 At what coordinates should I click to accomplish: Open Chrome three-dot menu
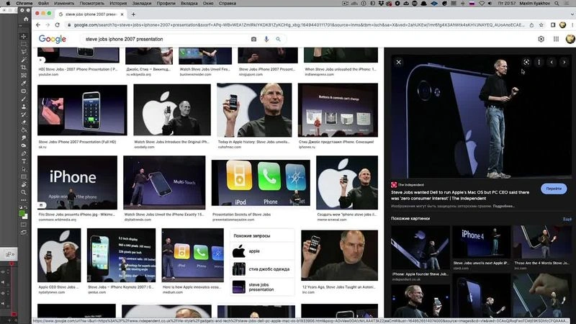point(572,25)
